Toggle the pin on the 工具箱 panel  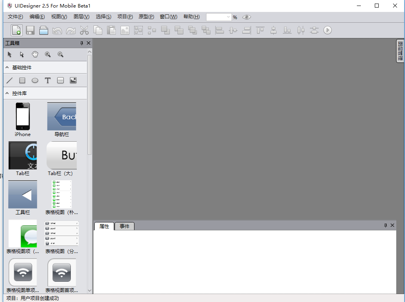pos(82,43)
